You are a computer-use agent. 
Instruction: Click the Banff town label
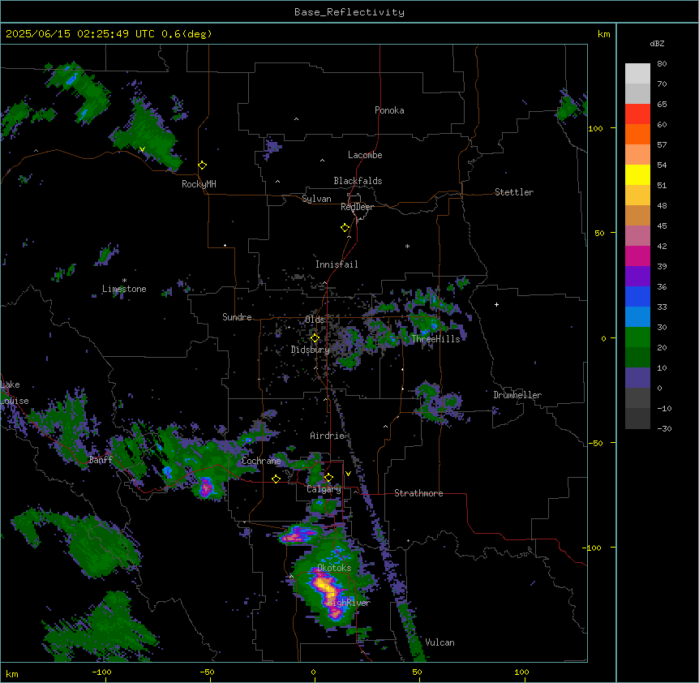[101, 460]
